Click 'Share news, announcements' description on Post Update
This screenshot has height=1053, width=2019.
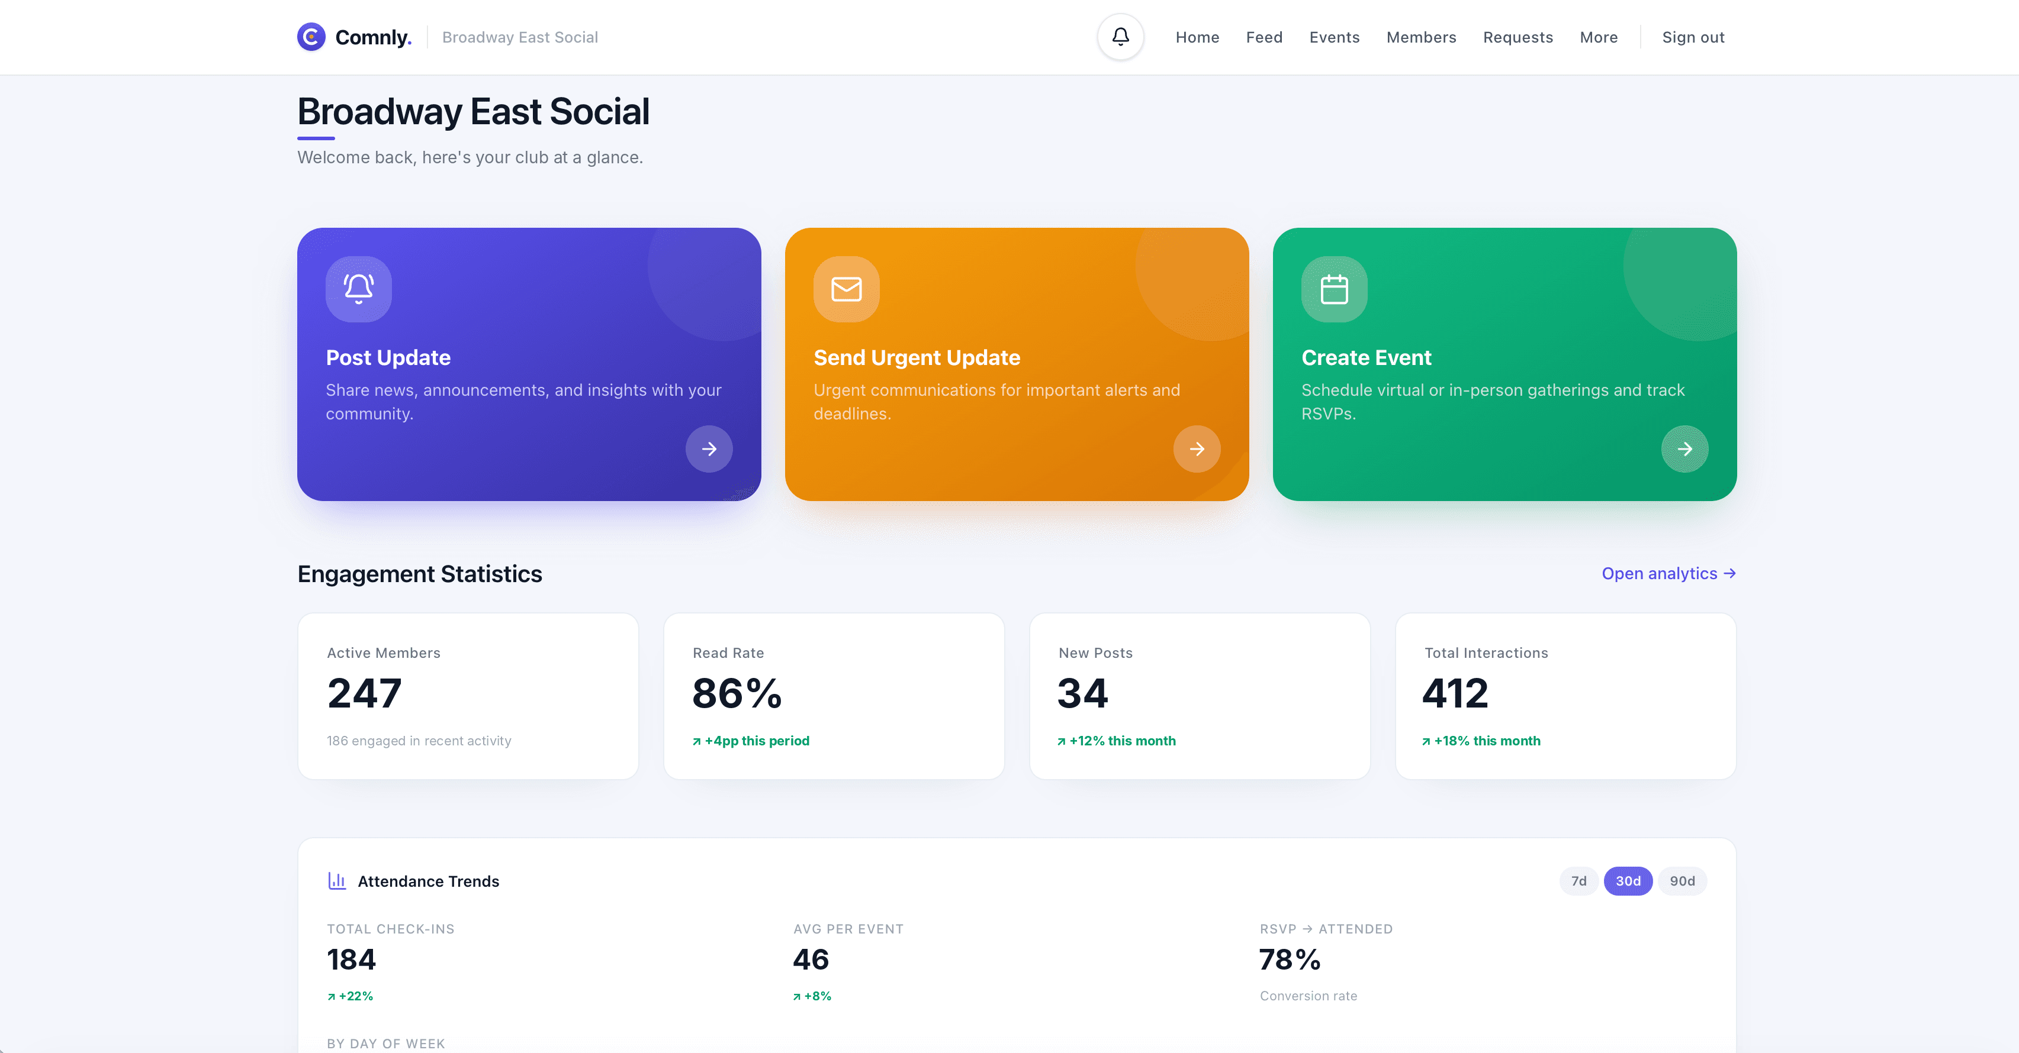[523, 402]
